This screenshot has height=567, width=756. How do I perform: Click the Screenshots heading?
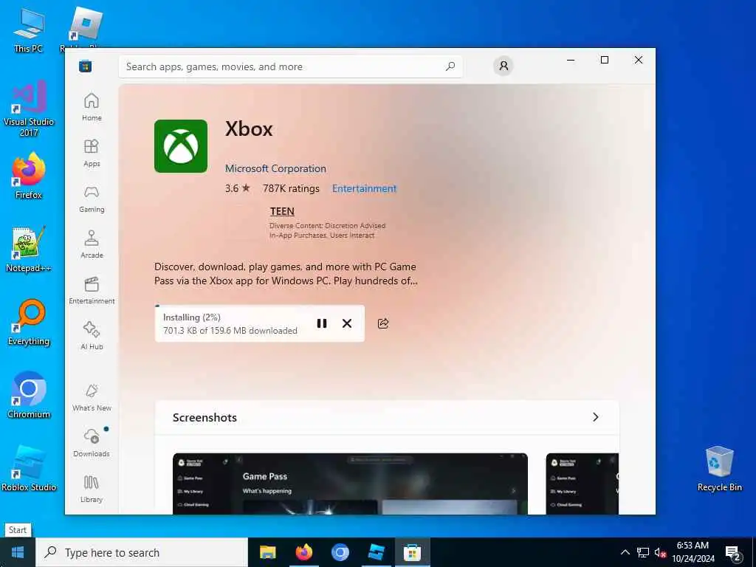(205, 418)
